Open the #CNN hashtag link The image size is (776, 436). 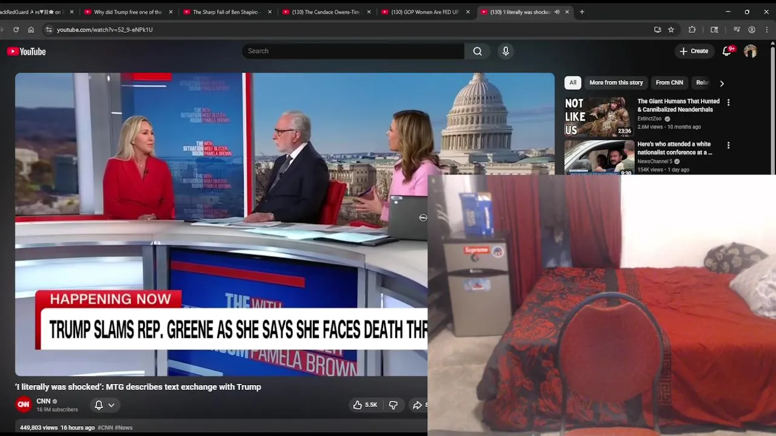[105, 428]
